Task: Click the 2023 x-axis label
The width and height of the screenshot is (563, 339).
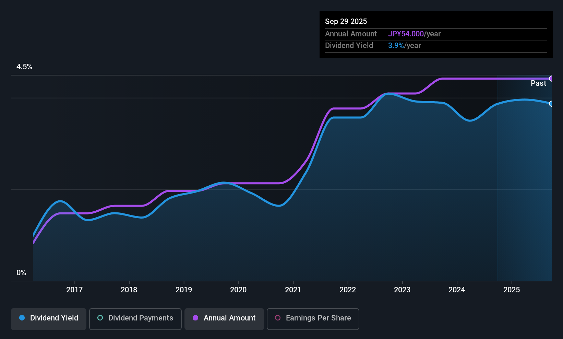Action: pyautogui.click(x=402, y=290)
